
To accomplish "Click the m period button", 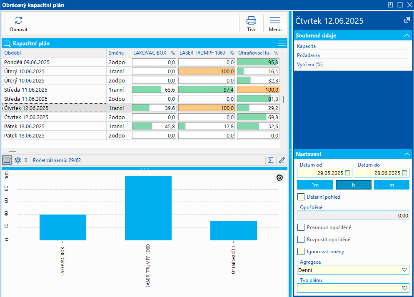I will [x=392, y=185].
